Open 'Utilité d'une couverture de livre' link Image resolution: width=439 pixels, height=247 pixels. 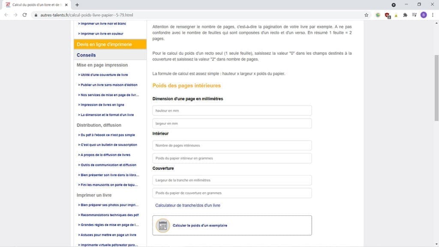click(103, 75)
